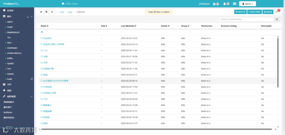Click the refresh icon beside Kudu
Viewport: 285px width, 135px height.
[32, 79]
